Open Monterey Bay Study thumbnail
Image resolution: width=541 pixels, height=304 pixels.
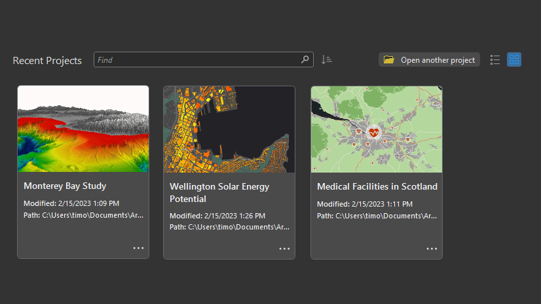[83, 129]
